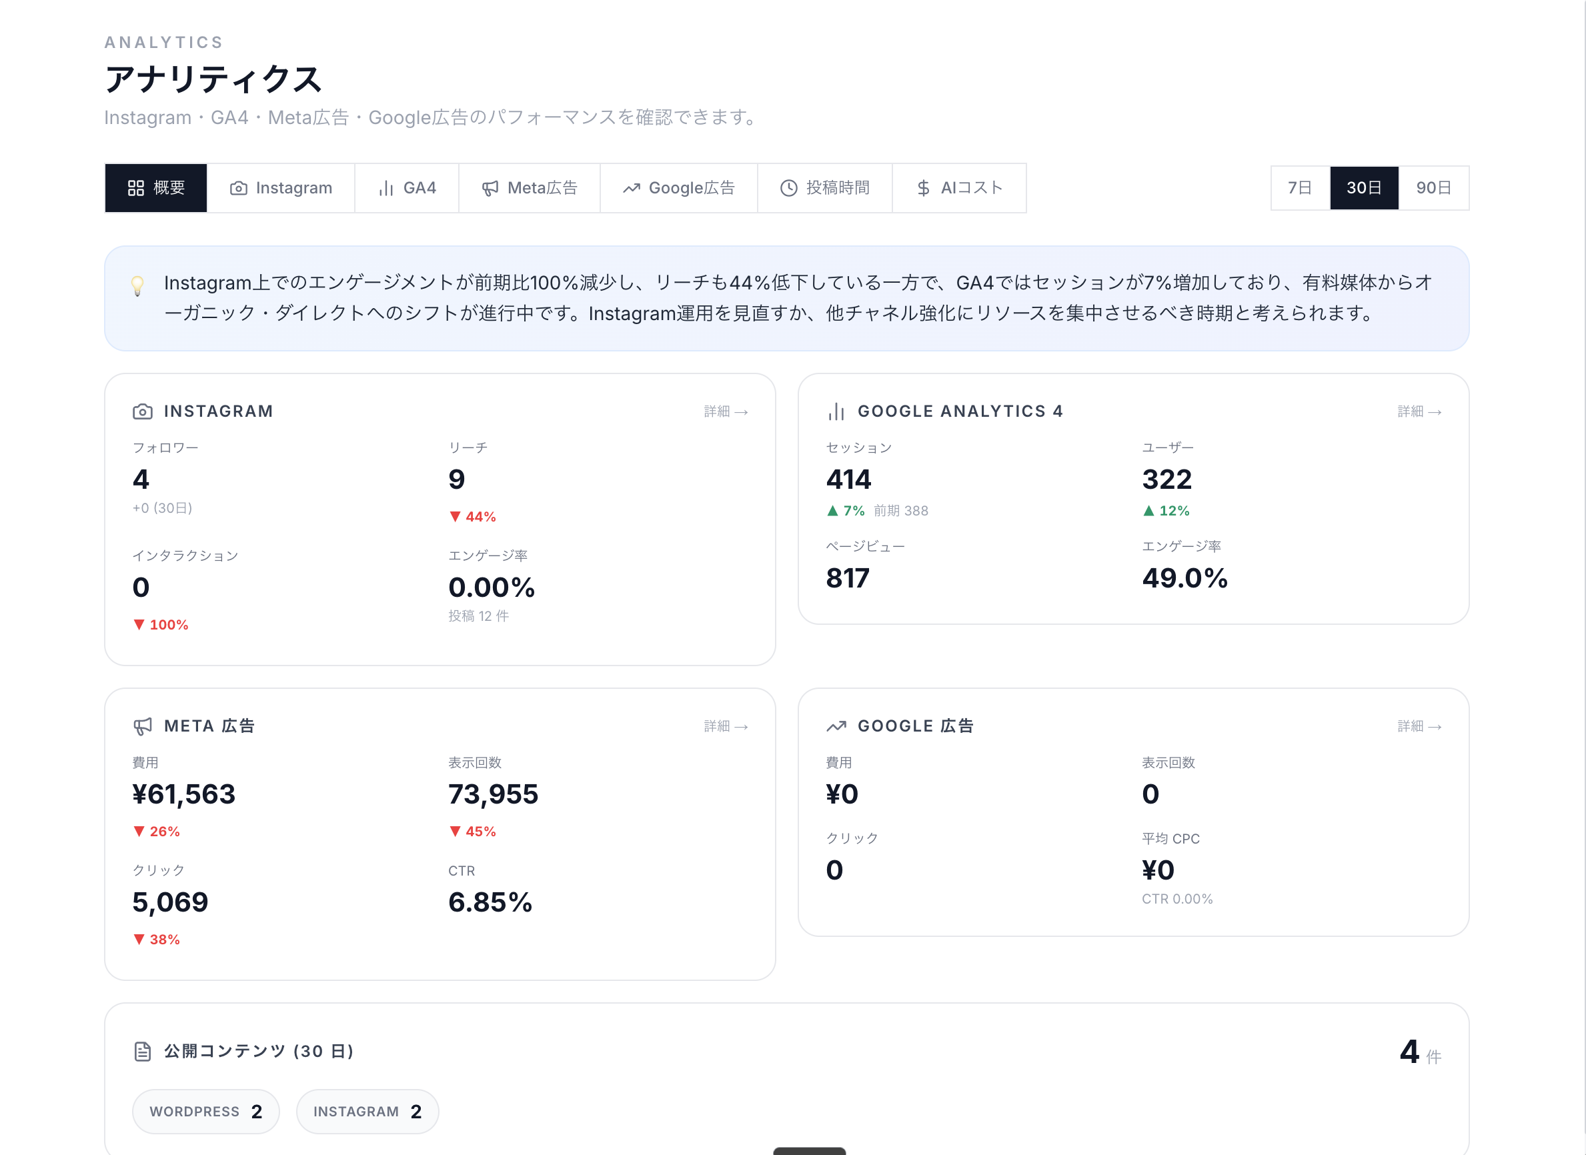Click the META 広告 card title
Image resolution: width=1586 pixels, height=1155 pixels.
tap(209, 726)
